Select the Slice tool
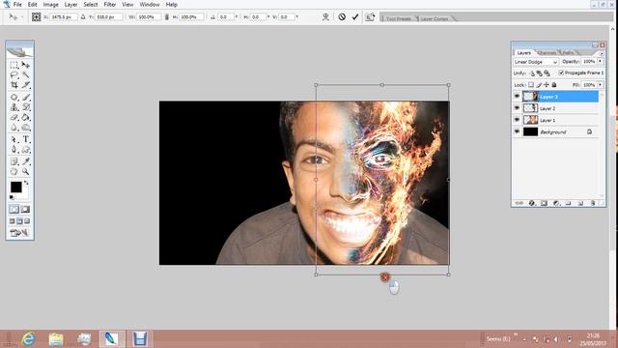Viewport: 618px width, 348px height. coord(26,85)
